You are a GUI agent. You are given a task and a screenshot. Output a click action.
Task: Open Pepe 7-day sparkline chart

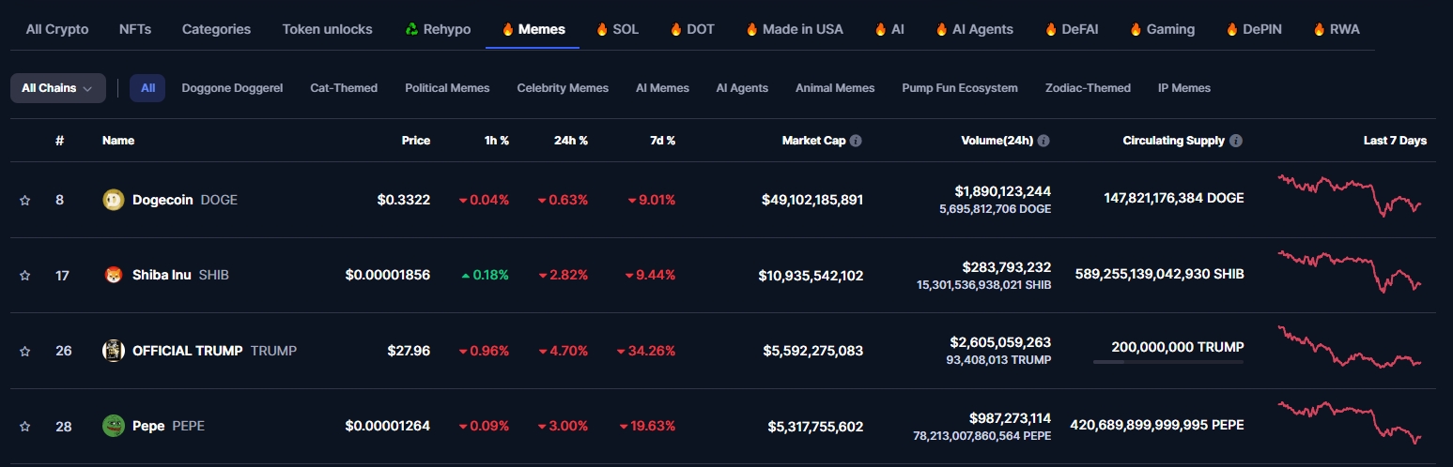[1350, 423]
